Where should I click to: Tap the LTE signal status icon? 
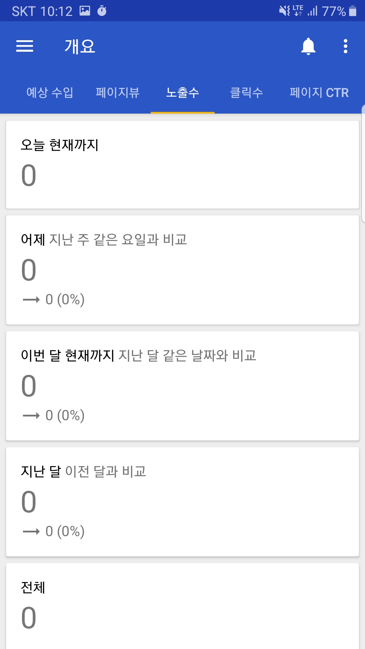[298, 11]
